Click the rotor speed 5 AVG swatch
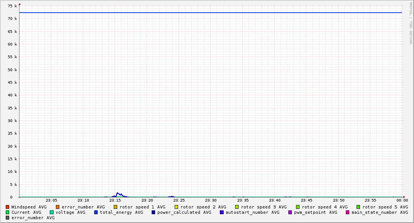The height and width of the screenshot is (223, 414). (358, 207)
